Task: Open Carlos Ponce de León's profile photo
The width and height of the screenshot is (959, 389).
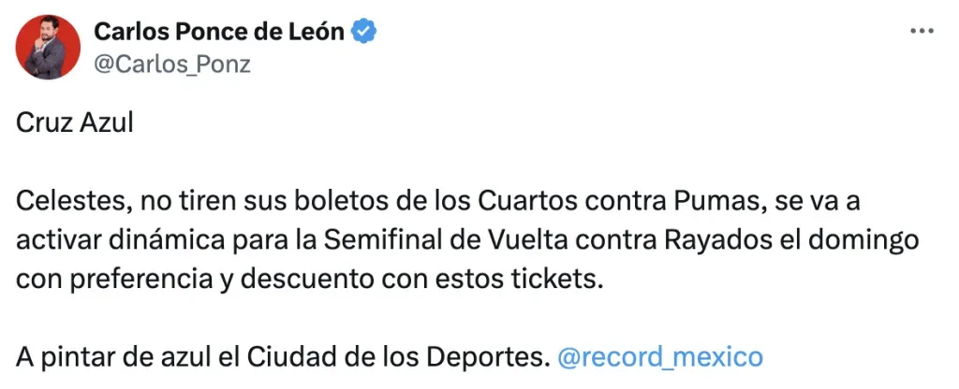Action: tap(47, 47)
